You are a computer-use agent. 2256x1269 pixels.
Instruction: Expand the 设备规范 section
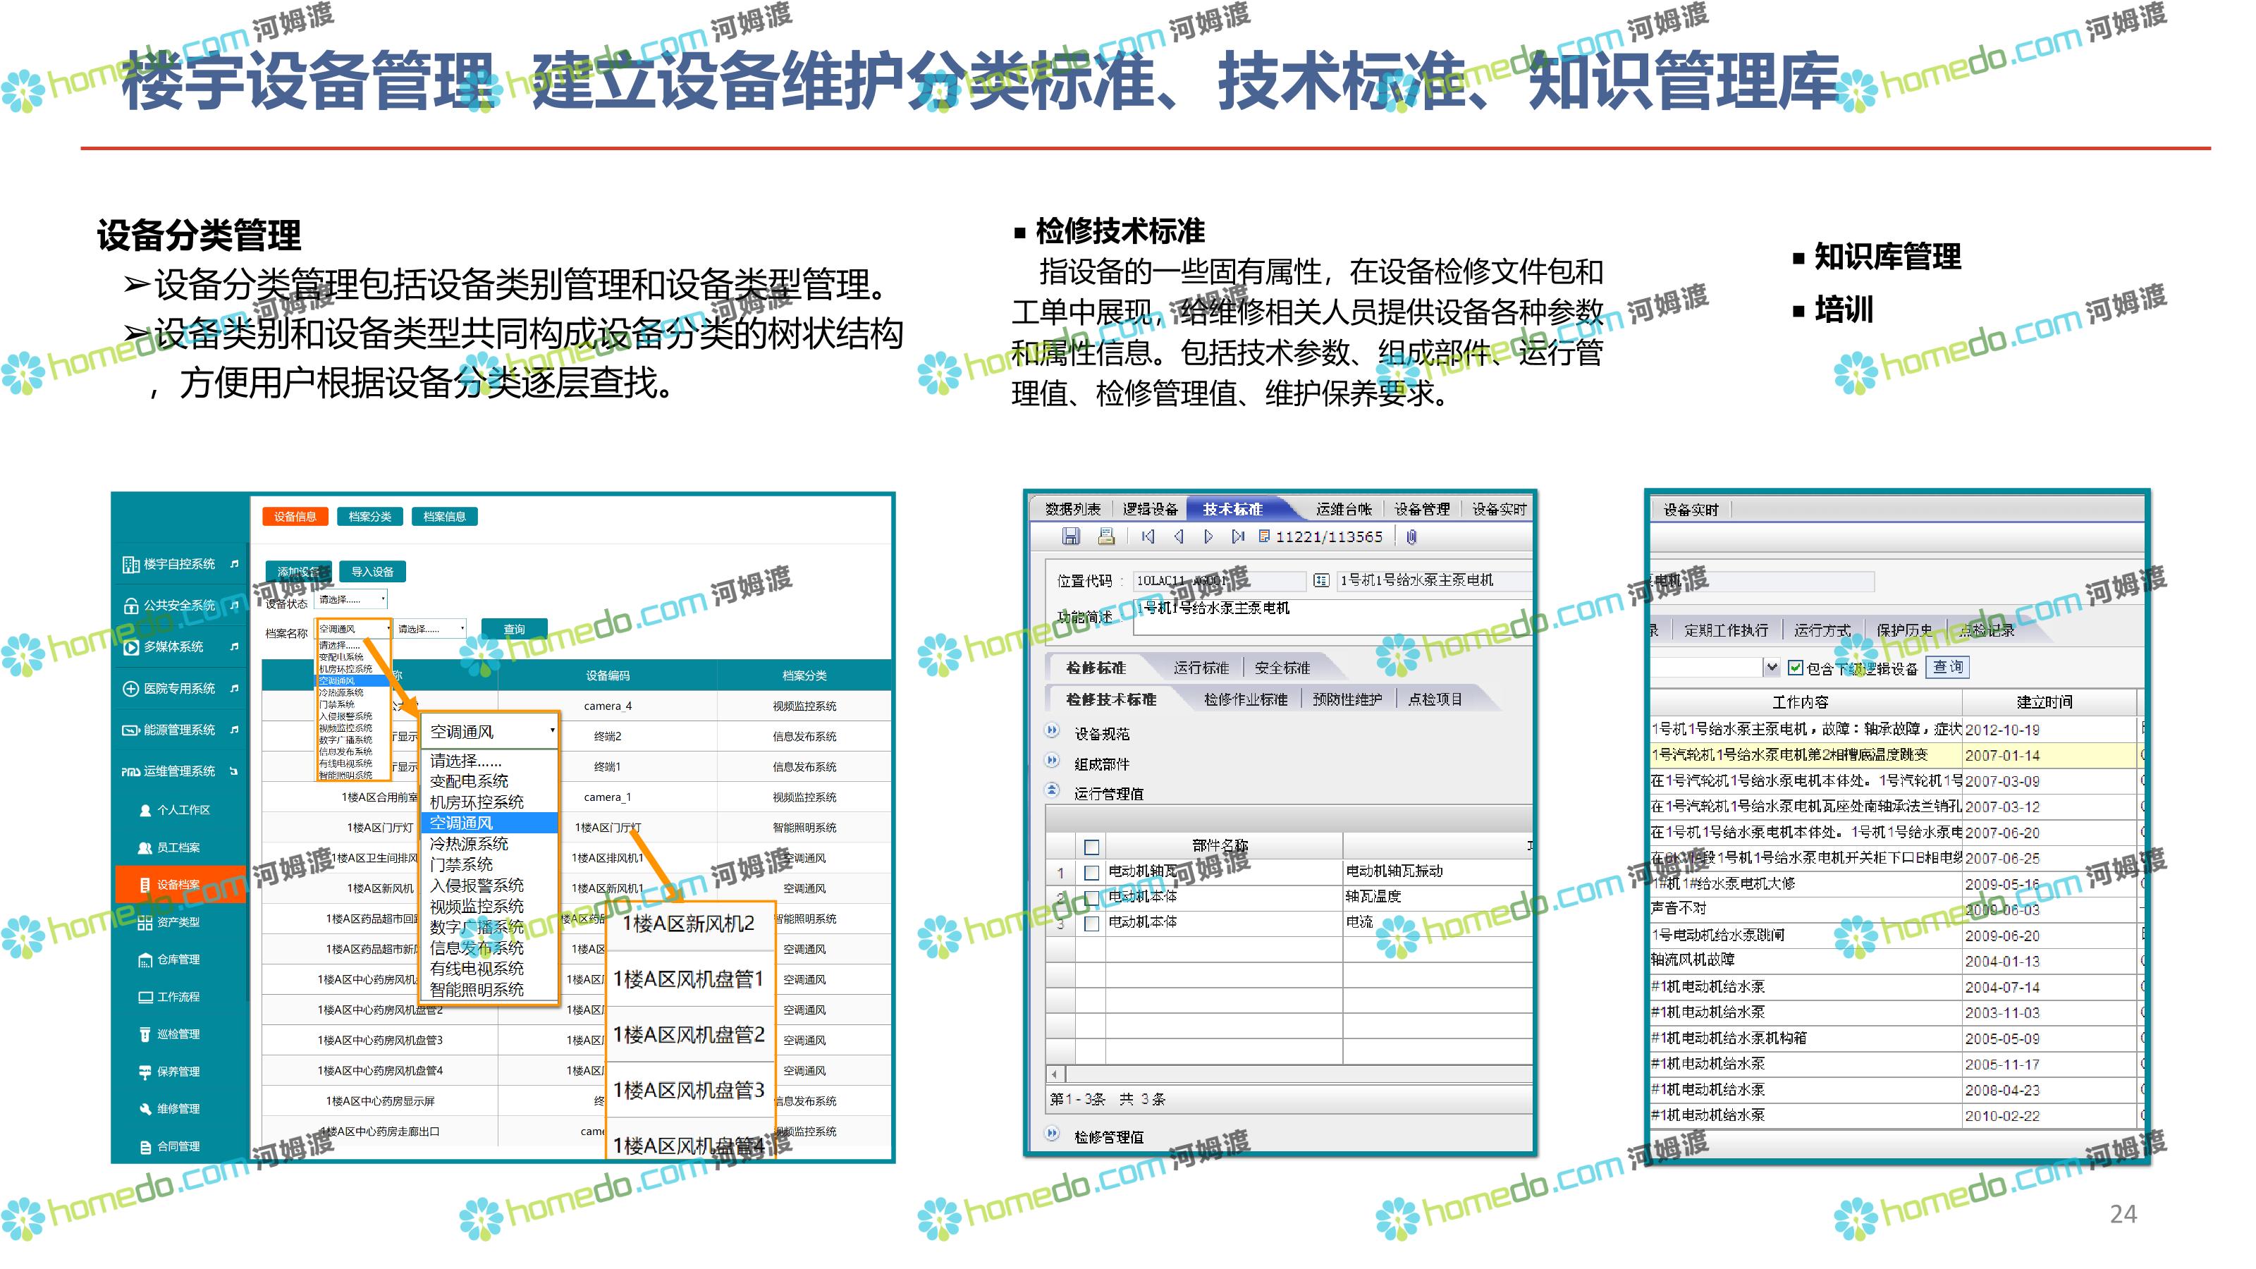(x=1053, y=731)
